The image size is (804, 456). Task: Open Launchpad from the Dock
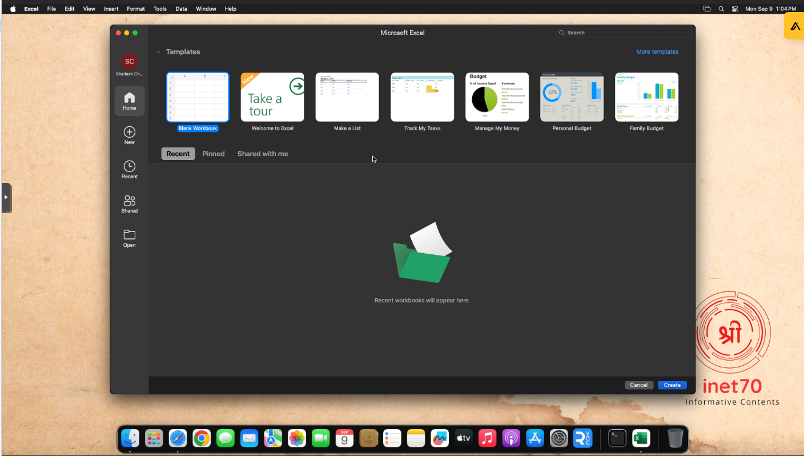[154, 438]
